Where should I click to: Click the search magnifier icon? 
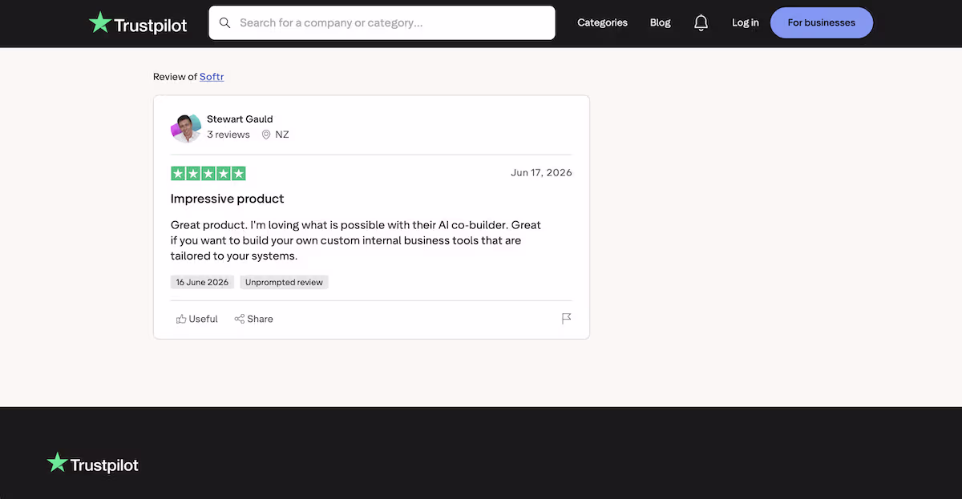coord(225,23)
